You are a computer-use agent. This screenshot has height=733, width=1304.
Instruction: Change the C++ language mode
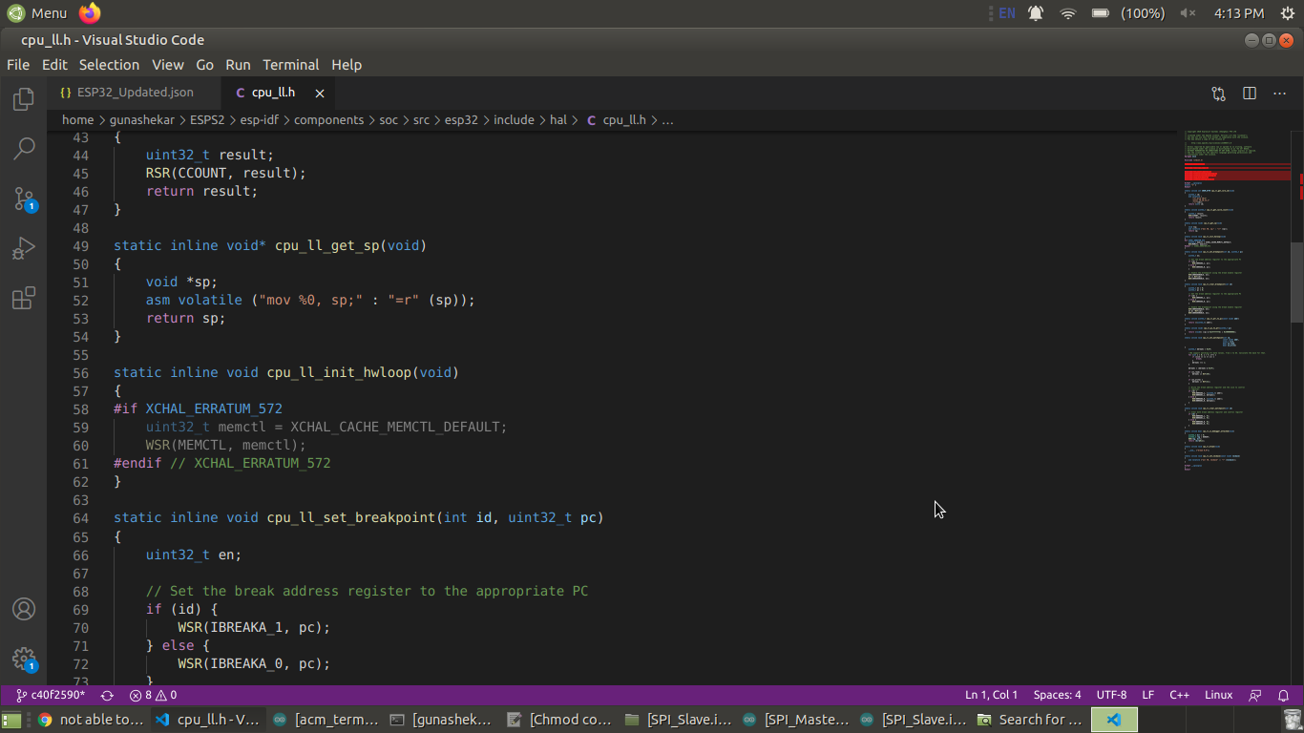1179,696
